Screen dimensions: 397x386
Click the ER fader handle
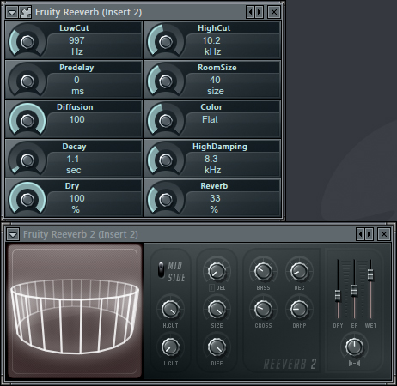tap(354, 290)
